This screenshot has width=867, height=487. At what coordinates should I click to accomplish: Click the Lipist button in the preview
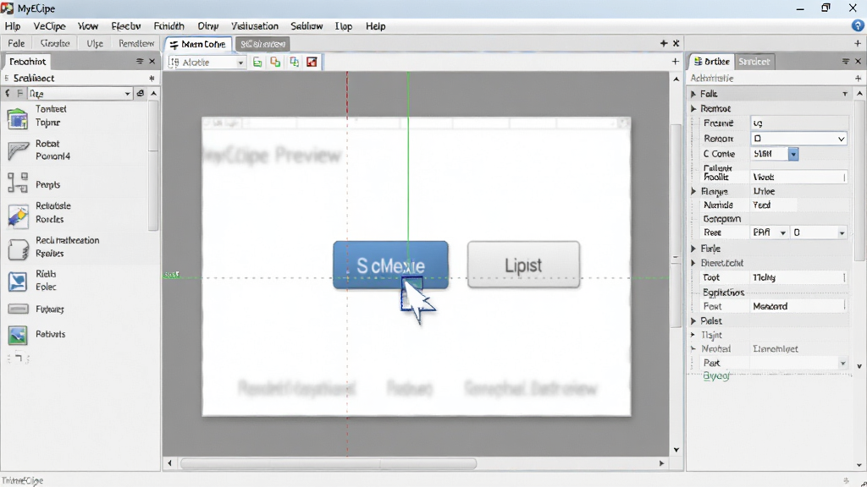pyautogui.click(x=523, y=265)
